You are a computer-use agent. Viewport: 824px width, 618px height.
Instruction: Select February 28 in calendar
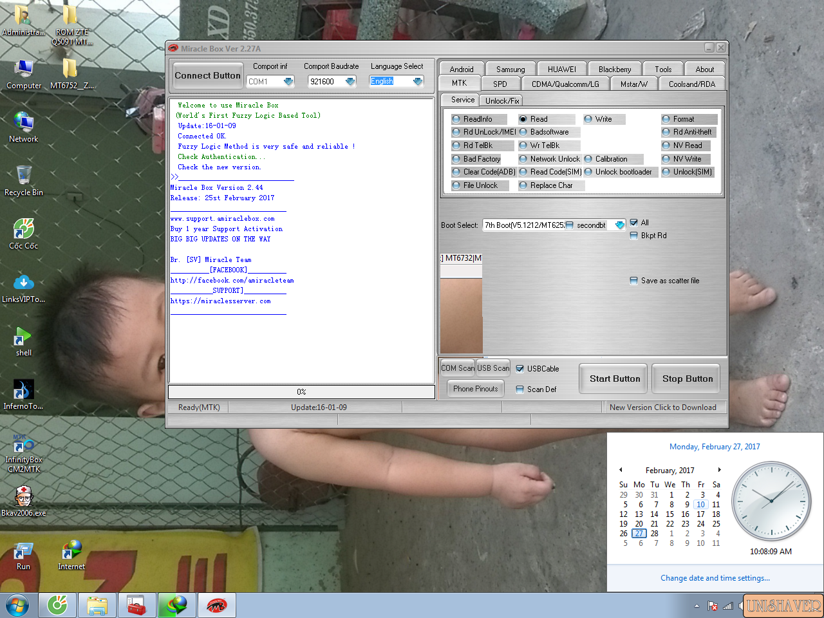654,533
